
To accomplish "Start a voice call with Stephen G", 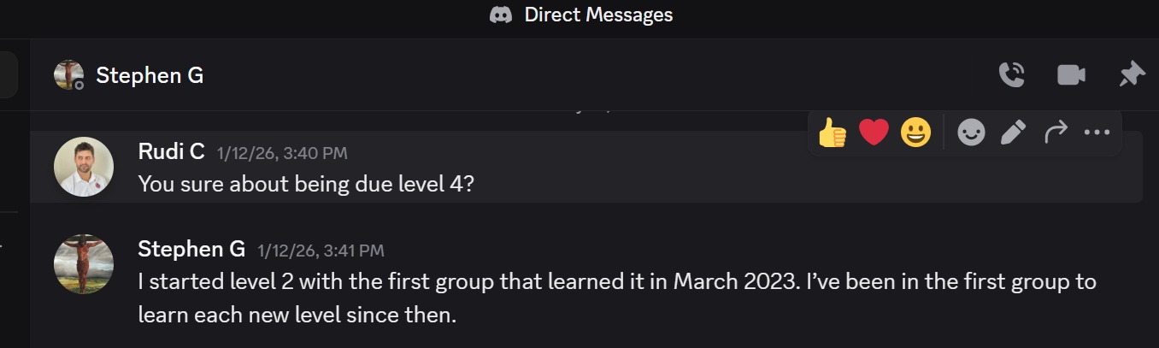I will pyautogui.click(x=1011, y=75).
